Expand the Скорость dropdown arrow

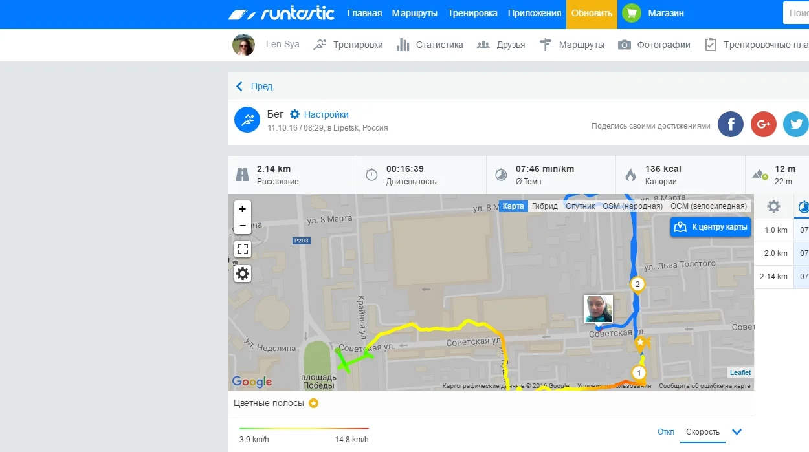click(736, 432)
